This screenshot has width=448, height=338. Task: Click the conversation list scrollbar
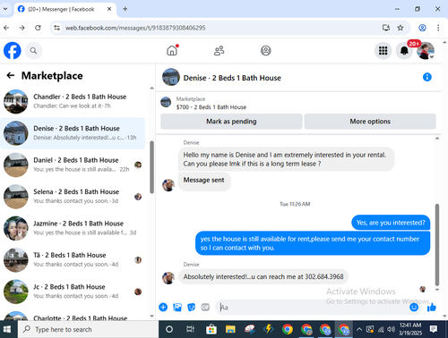point(151,167)
